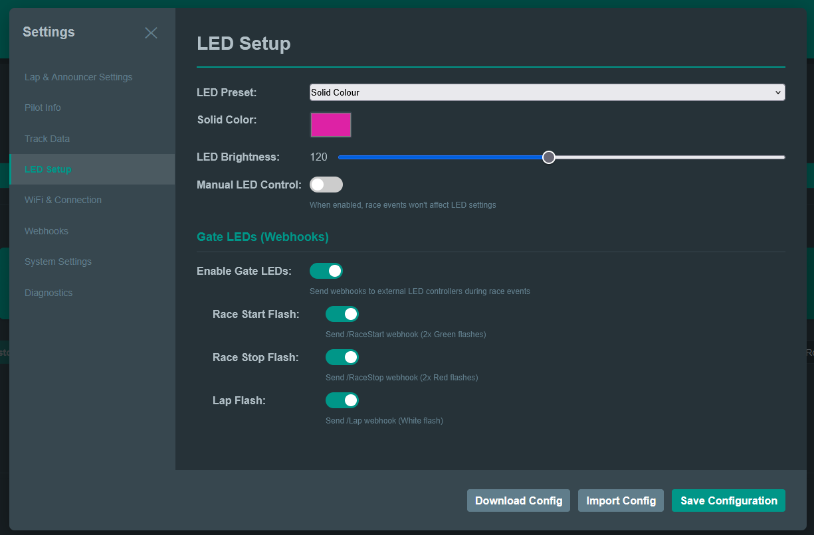The image size is (814, 535).
Task: Open the pink Solid Color swatch picker
Action: [x=331, y=125]
